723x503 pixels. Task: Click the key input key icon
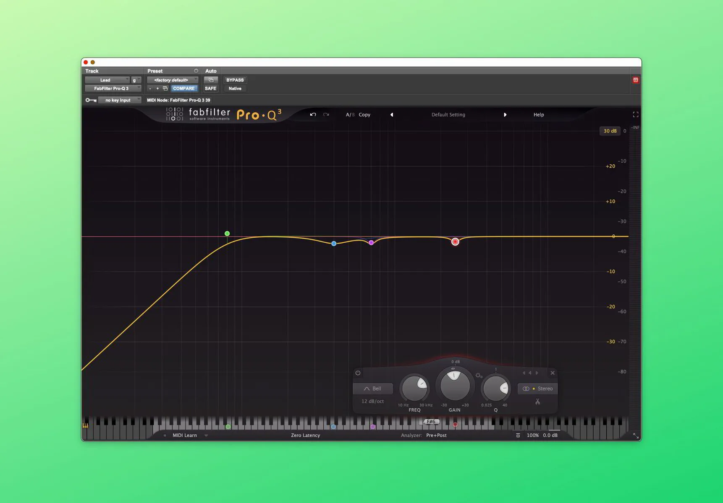(91, 100)
